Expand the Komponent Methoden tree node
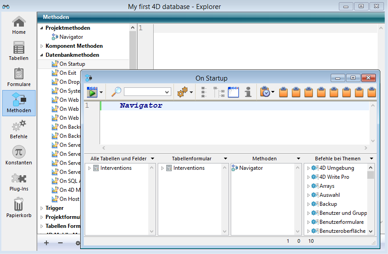 41,46
